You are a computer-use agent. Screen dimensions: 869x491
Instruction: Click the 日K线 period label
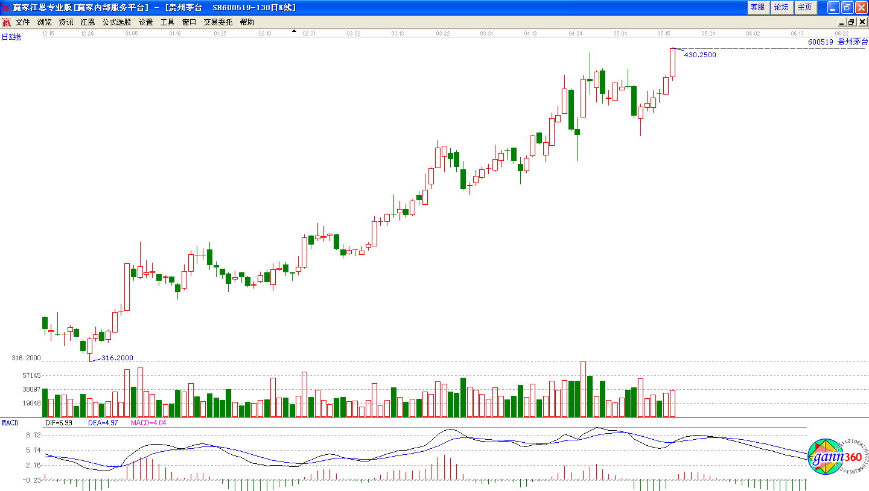click(11, 37)
